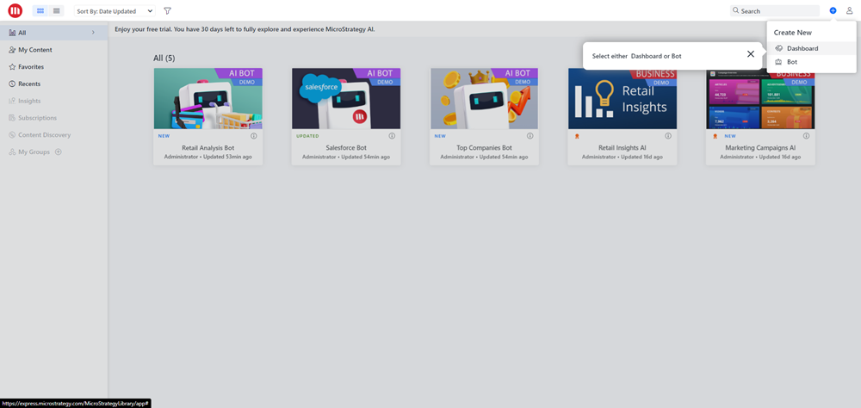View info for Retail Insights AI
Viewport: 861px width, 408px height.
point(668,136)
